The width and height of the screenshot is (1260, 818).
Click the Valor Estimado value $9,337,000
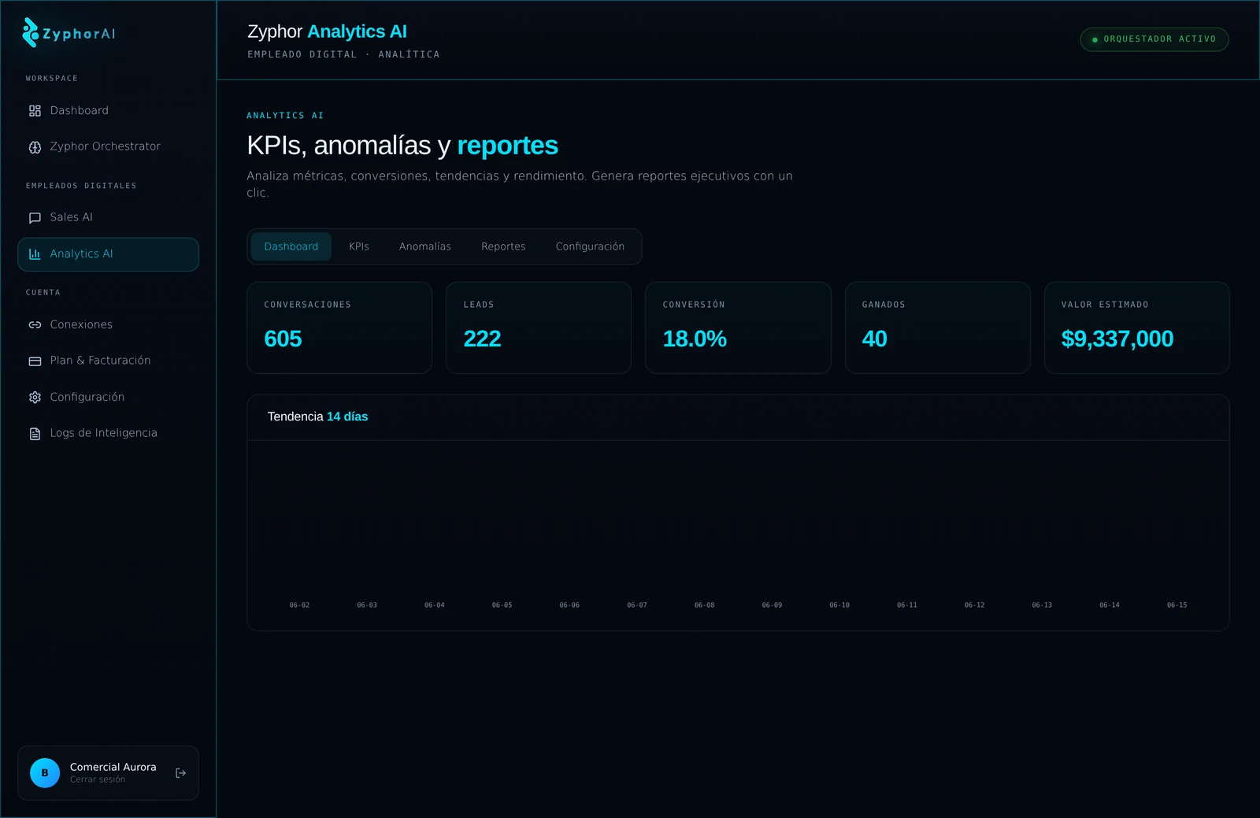coord(1117,339)
